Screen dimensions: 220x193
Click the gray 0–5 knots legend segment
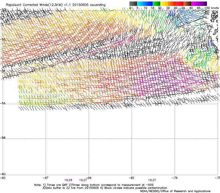133,4
